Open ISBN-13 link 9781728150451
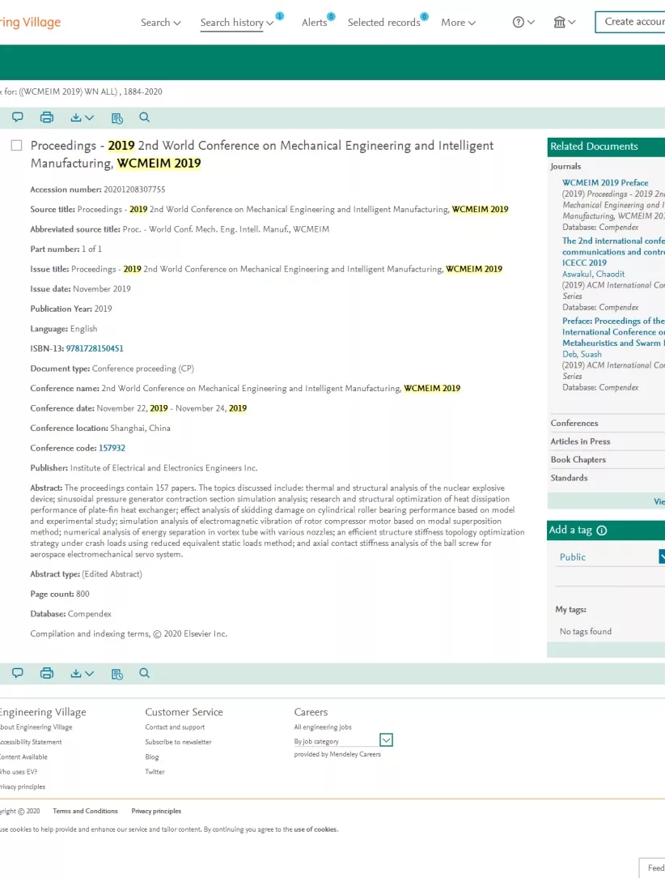The height and width of the screenshot is (878, 665). click(95, 348)
